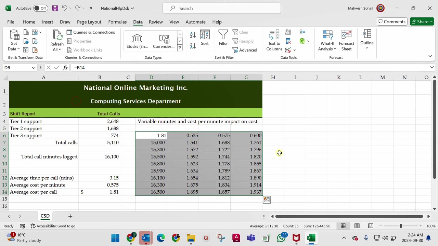This screenshot has height=246, width=438.
Task: Expand the Data Types gallery
Action: tap(180, 48)
